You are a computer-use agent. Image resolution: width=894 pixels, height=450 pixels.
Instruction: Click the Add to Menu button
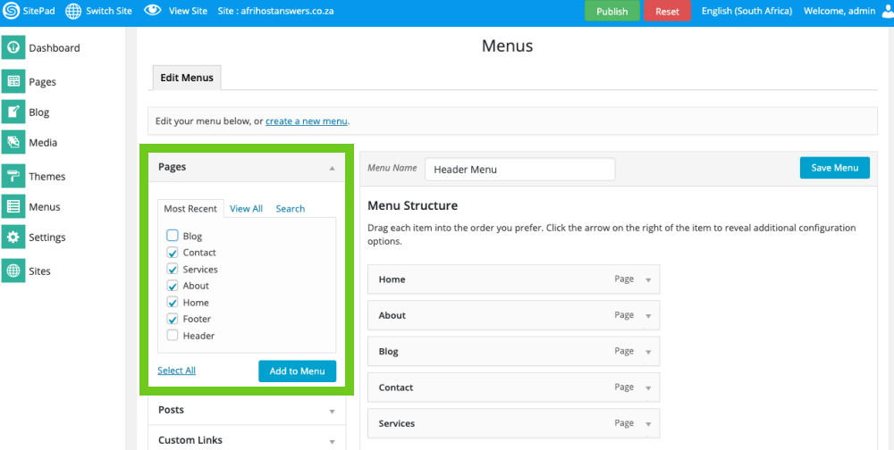coord(297,371)
